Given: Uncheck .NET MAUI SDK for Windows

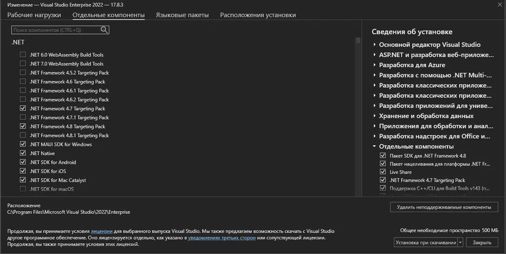Looking at the screenshot, I should click(23, 145).
